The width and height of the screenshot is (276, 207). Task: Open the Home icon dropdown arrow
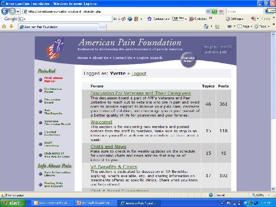(x=211, y=26)
